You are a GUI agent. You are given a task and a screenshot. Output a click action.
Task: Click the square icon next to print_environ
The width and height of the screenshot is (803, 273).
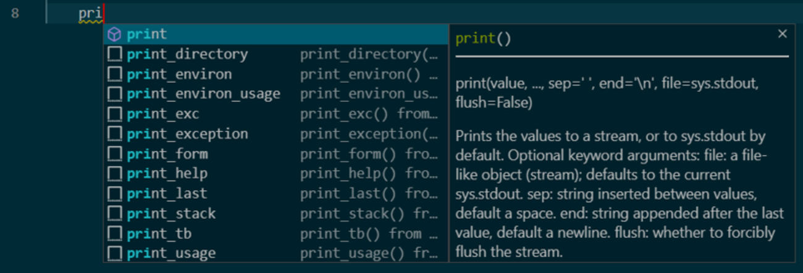coord(114,74)
